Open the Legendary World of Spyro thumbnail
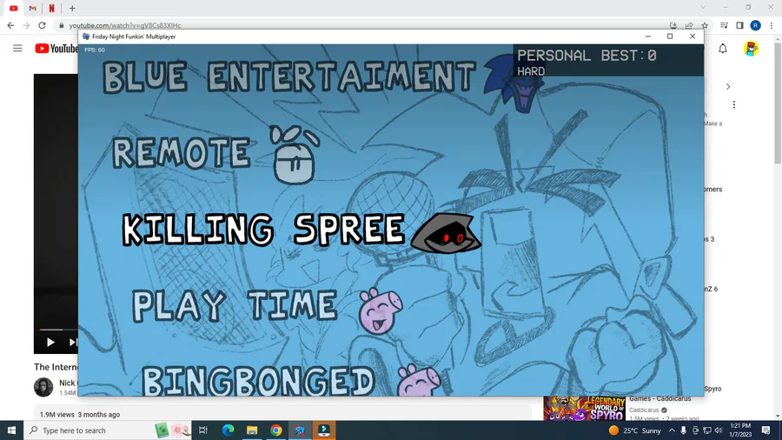Viewport: 782px width, 440px height. pyautogui.click(x=585, y=409)
